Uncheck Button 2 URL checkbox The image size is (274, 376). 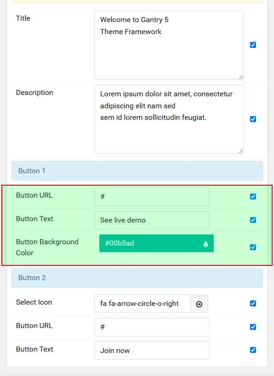pyautogui.click(x=253, y=327)
